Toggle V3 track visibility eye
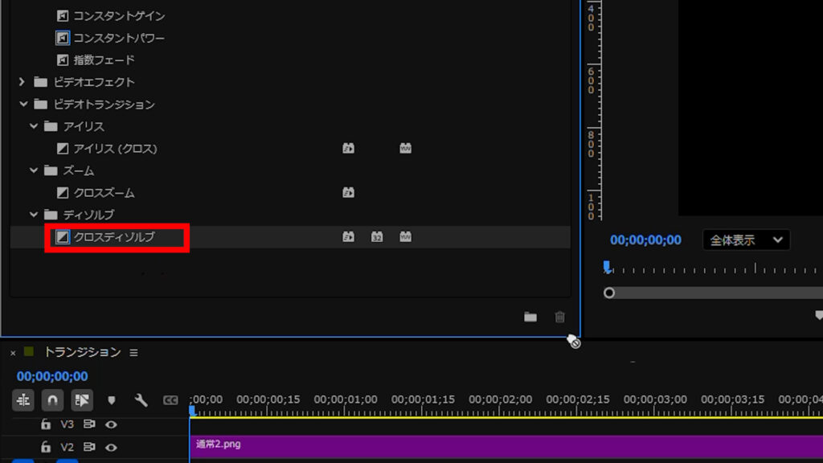 coord(112,424)
